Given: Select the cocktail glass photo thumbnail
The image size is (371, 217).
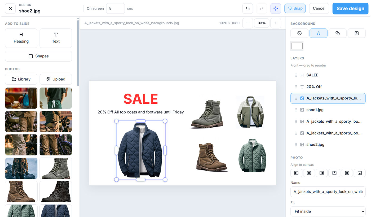Looking at the screenshot, I should pos(21,98).
